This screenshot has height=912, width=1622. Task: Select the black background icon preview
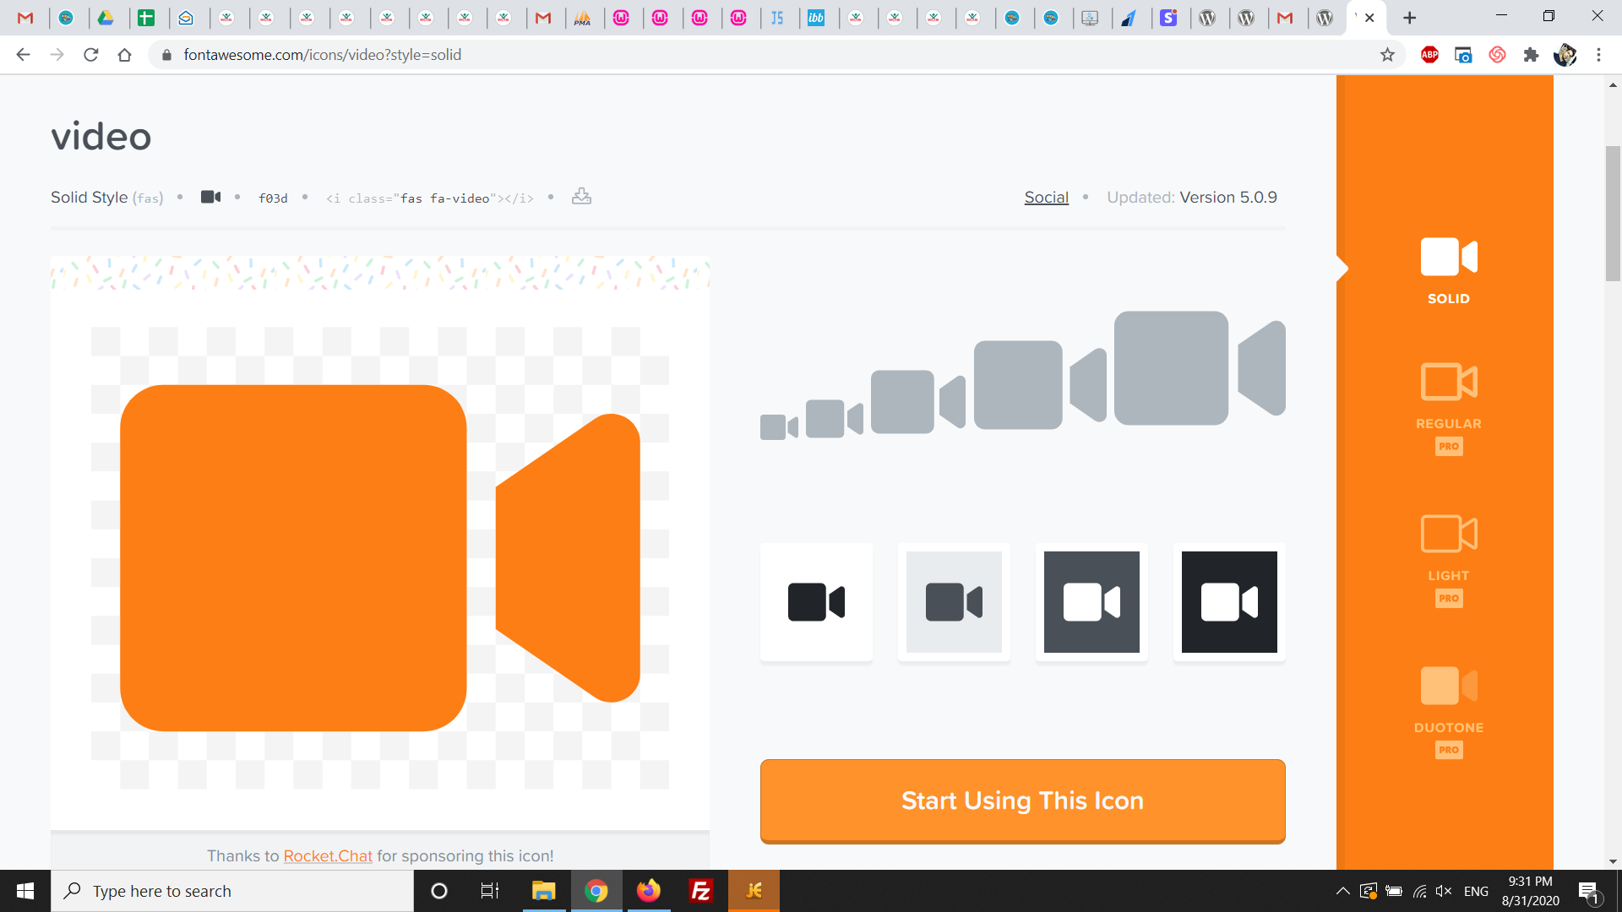(1229, 602)
